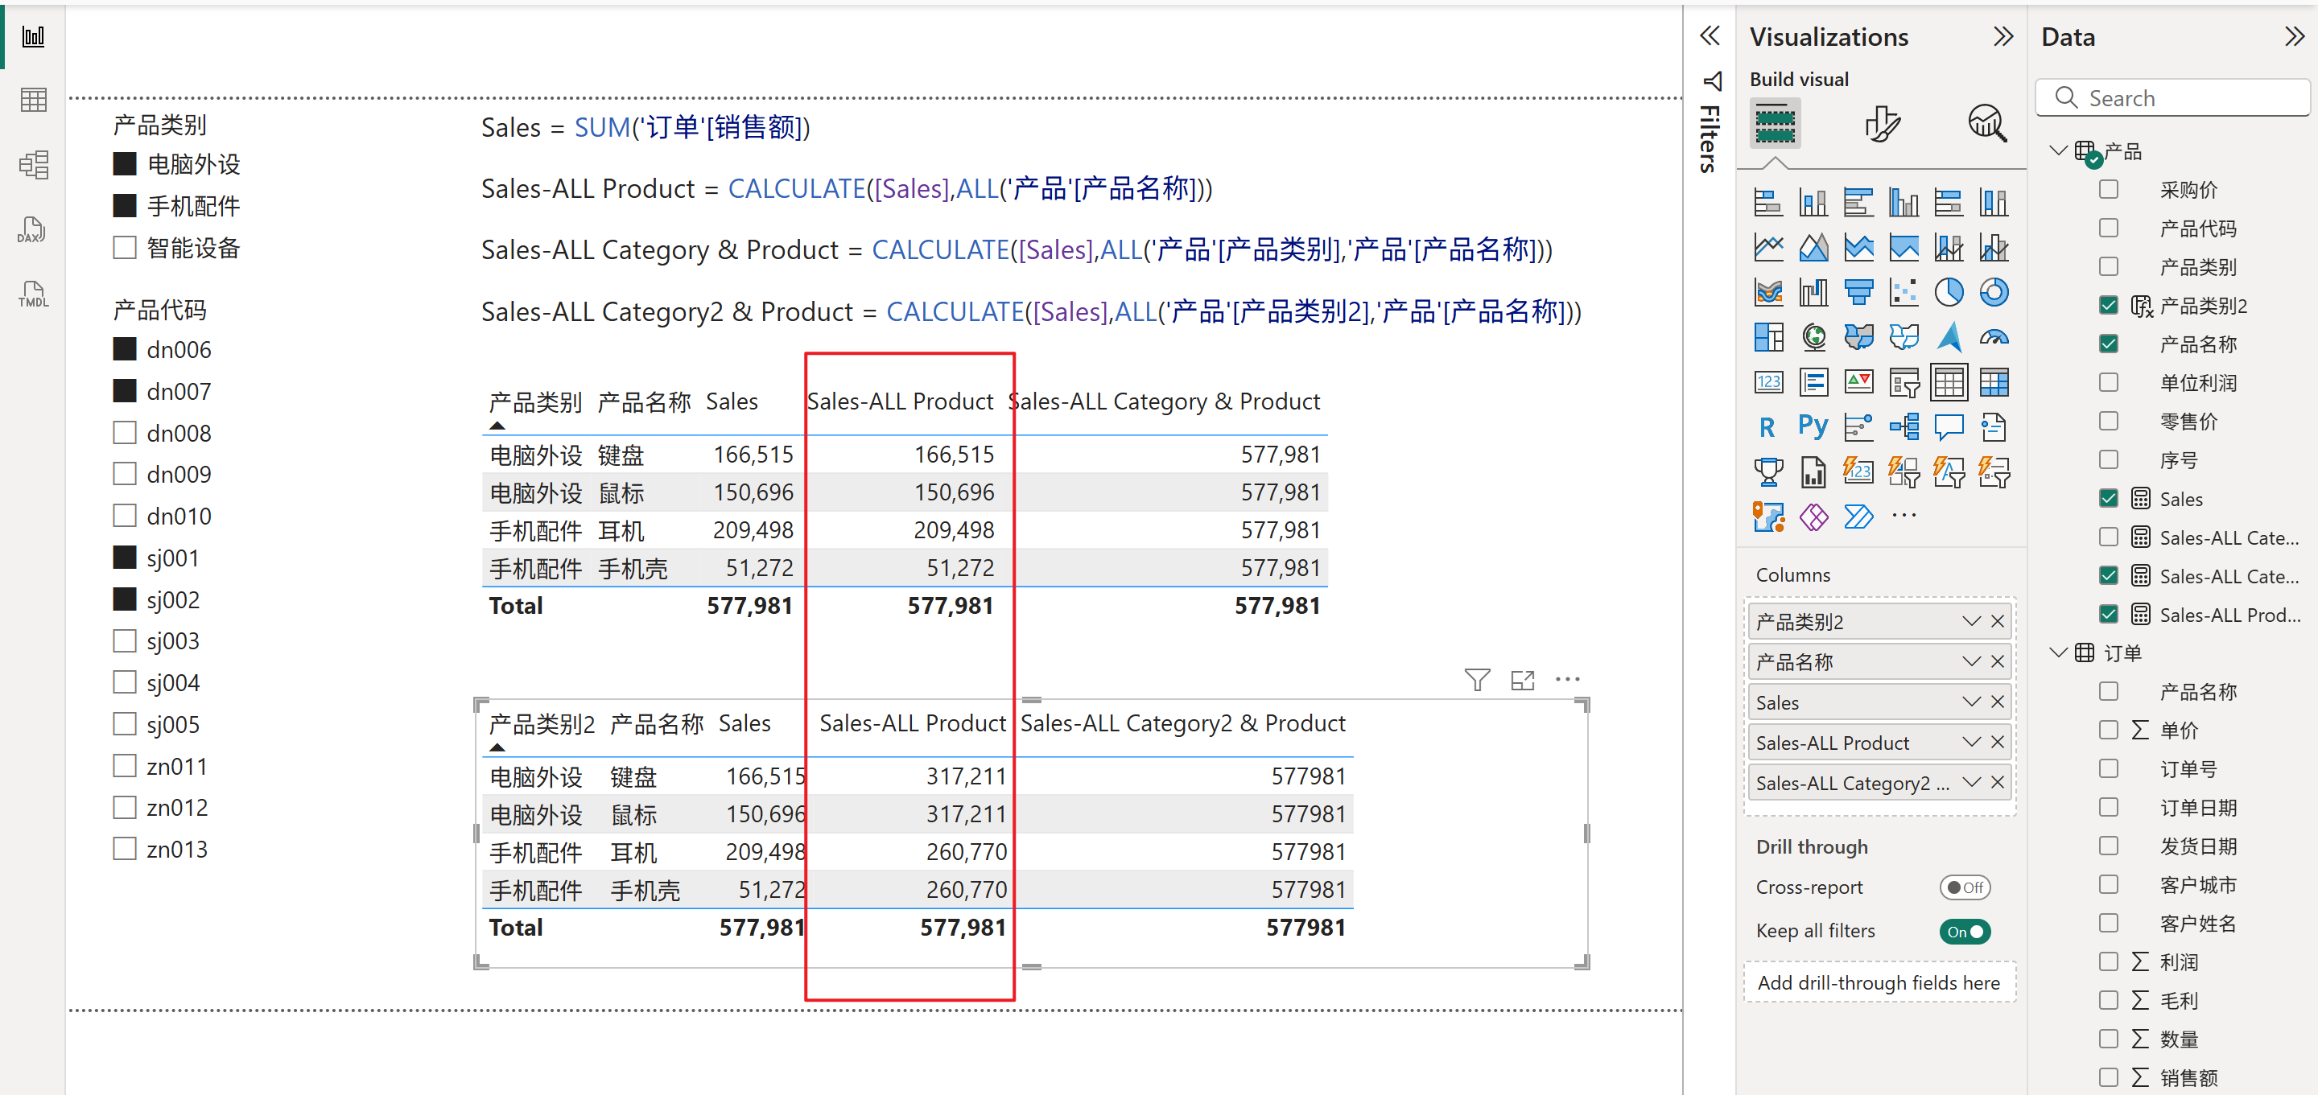Switch to Build visual tab

(x=1775, y=123)
